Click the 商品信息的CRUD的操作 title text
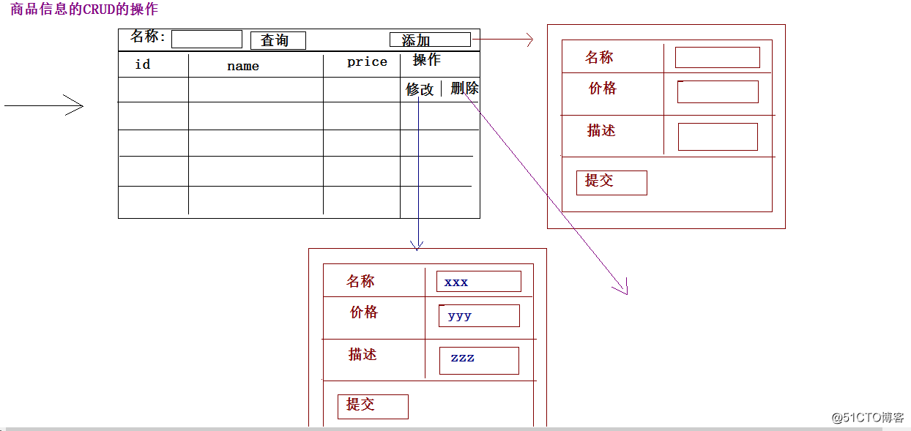The height and width of the screenshot is (431, 911). [x=84, y=10]
